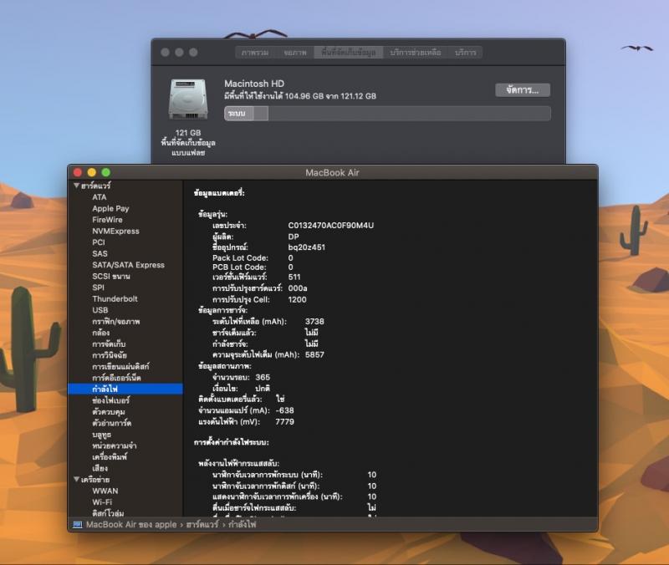Select the บริการช่วยเหลือ tab
The height and width of the screenshot is (565, 669).
pyautogui.click(x=416, y=52)
